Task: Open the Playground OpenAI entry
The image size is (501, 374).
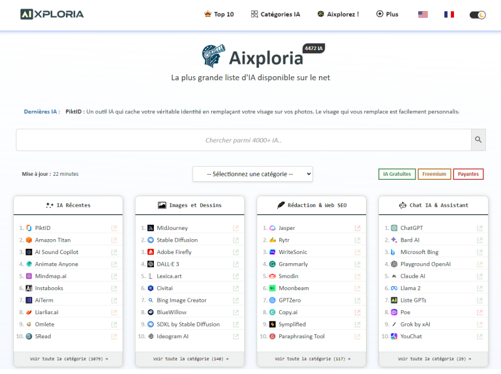Action: [x=425, y=265]
